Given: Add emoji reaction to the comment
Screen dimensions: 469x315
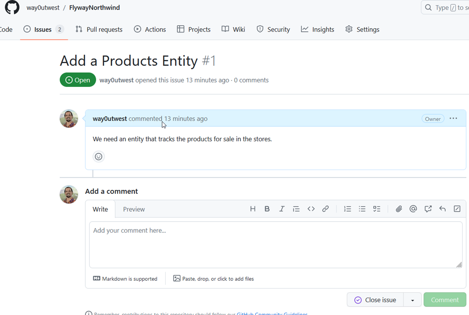Looking at the screenshot, I should (98, 157).
